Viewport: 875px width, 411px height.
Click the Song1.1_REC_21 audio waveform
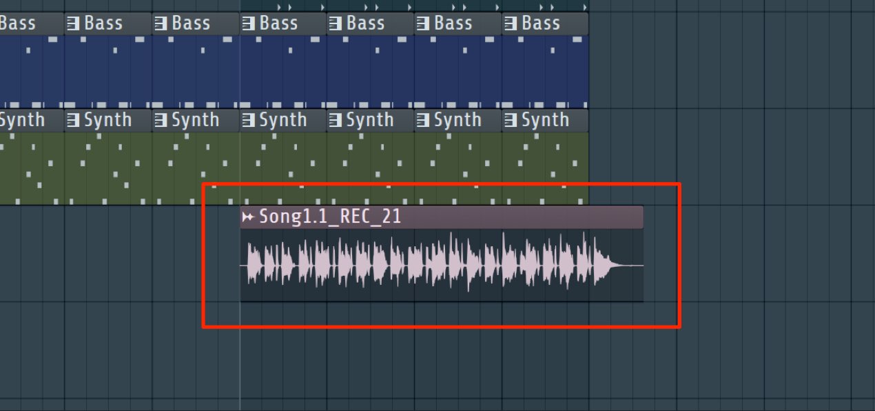pyautogui.click(x=442, y=265)
